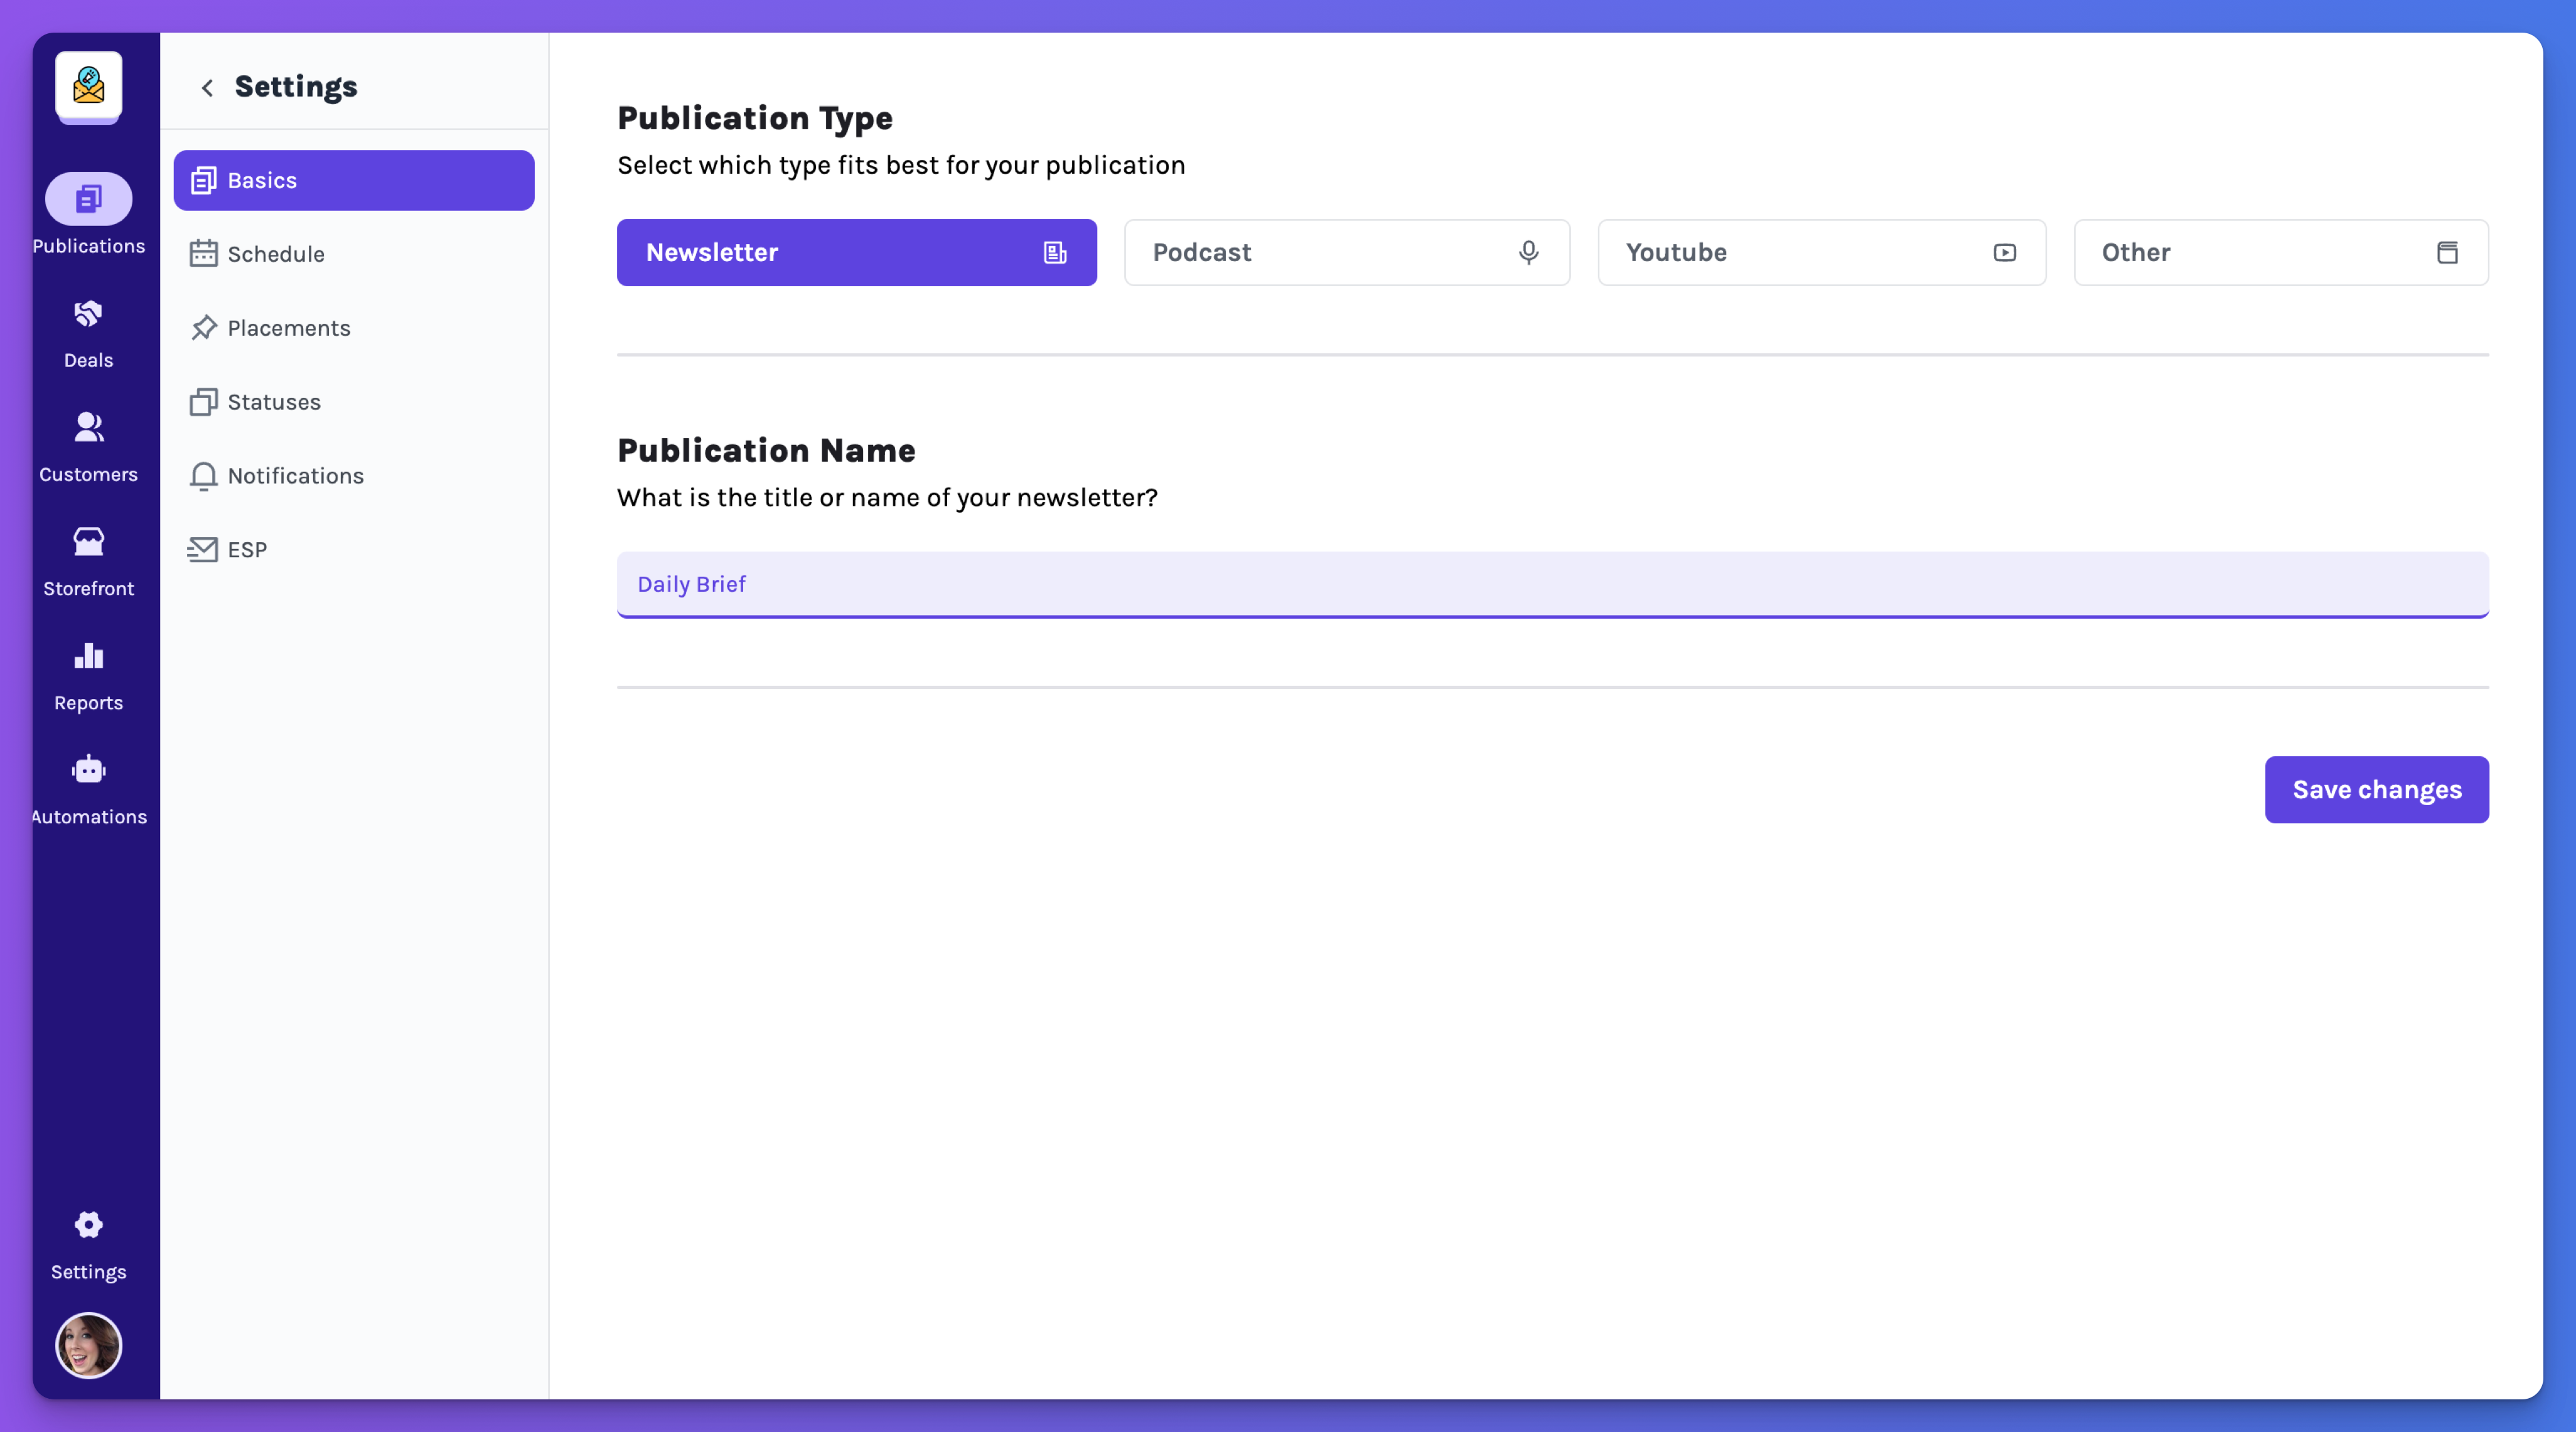
Task: Click the Statuses stacked squares icon
Action: 203,402
